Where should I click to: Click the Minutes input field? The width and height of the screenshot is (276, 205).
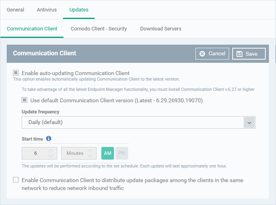tap(79, 153)
